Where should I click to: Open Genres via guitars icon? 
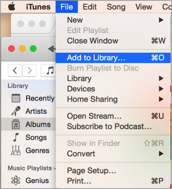click(16, 150)
